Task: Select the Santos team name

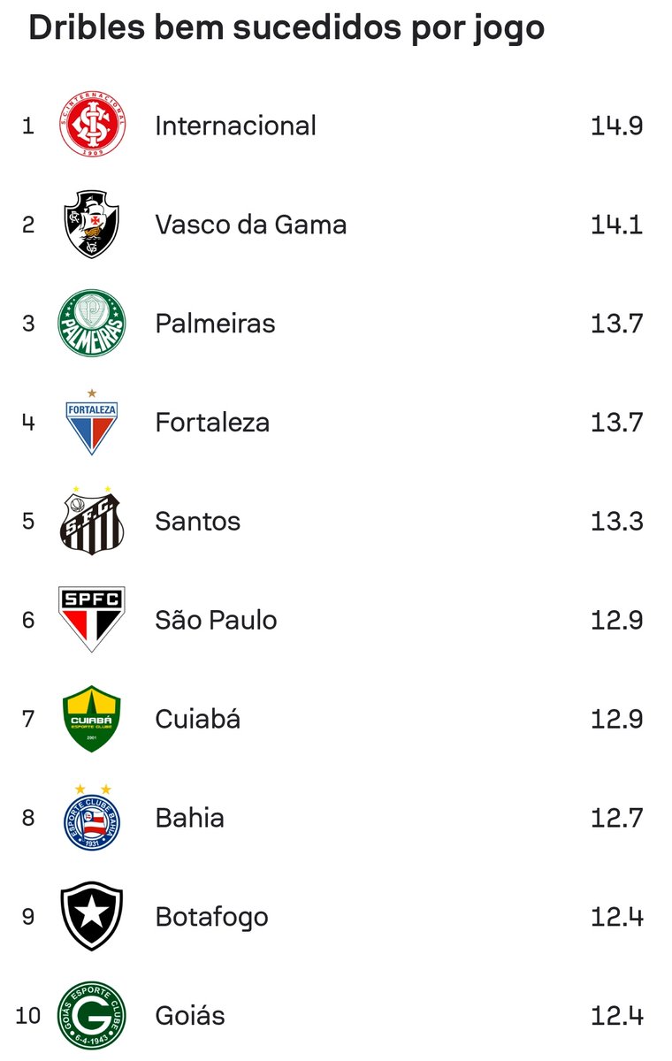Action: coord(197,522)
